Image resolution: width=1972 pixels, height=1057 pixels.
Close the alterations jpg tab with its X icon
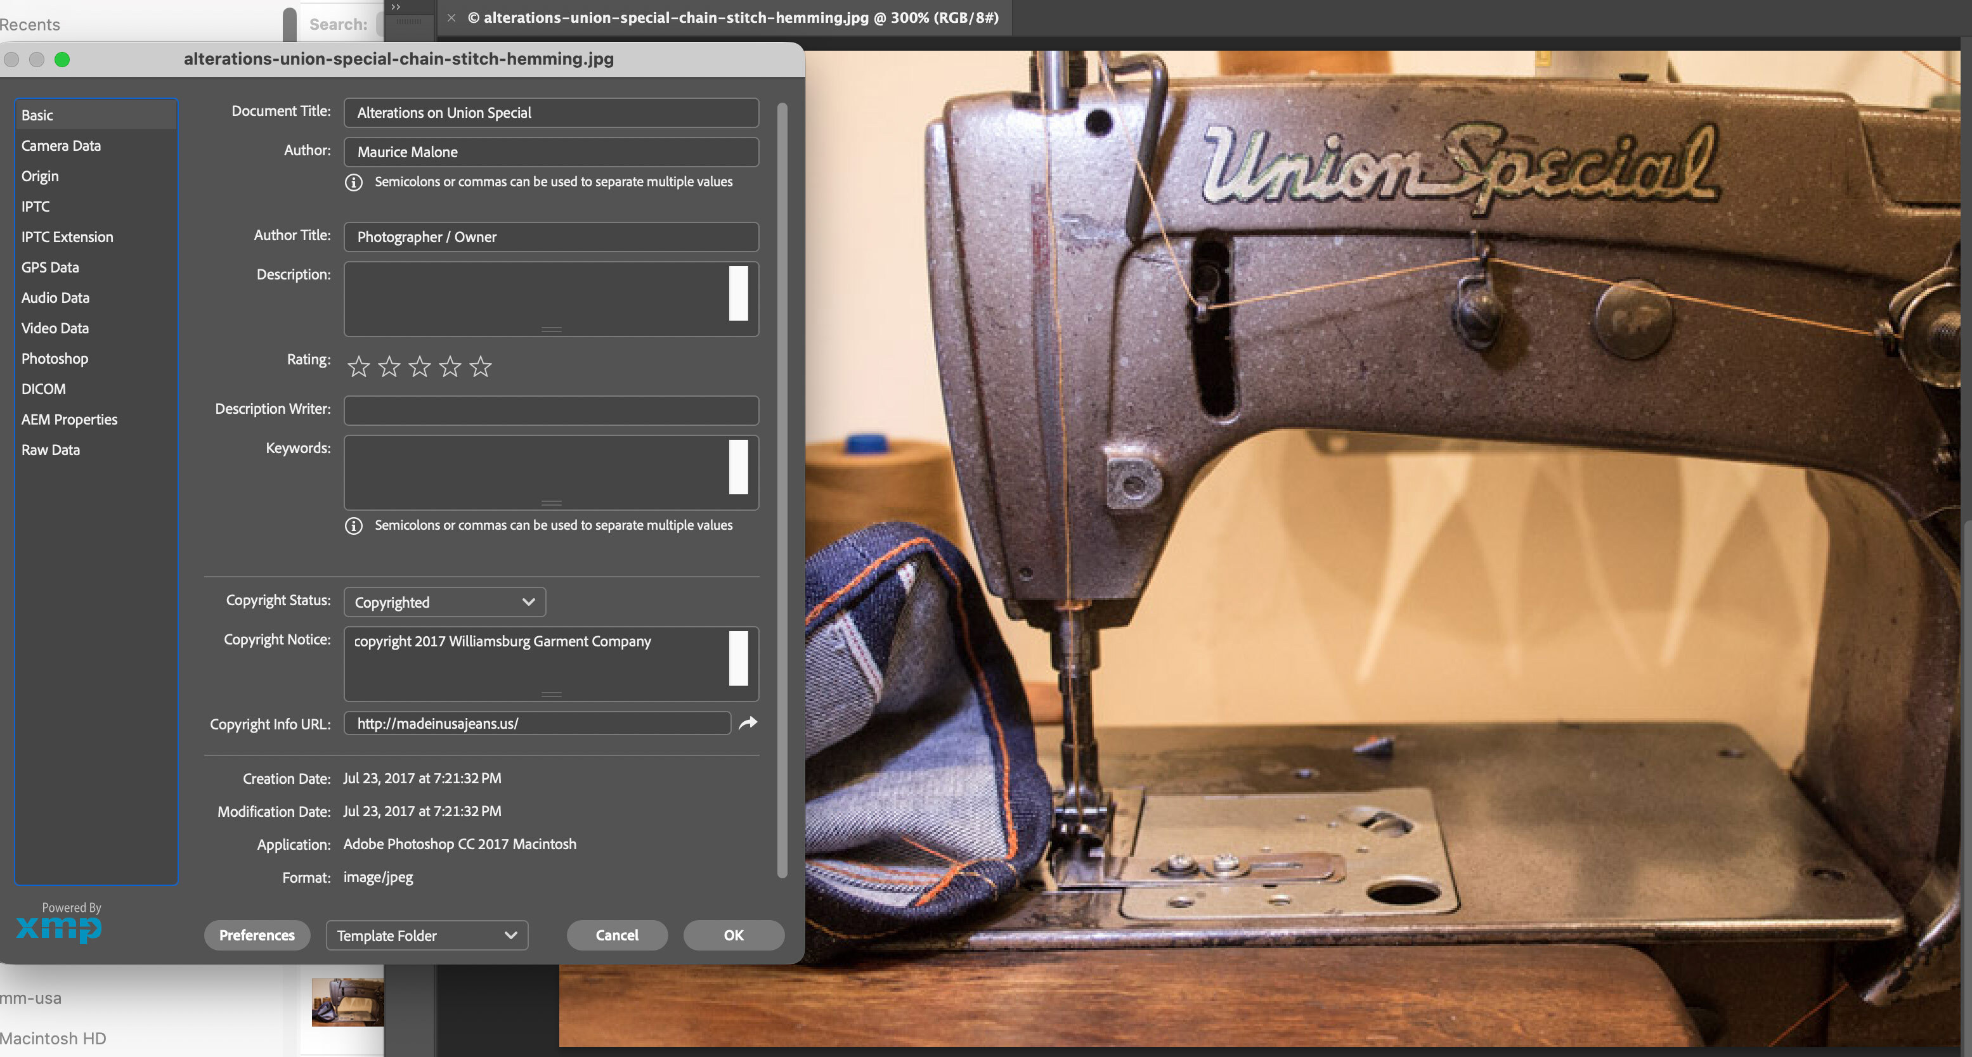[450, 18]
